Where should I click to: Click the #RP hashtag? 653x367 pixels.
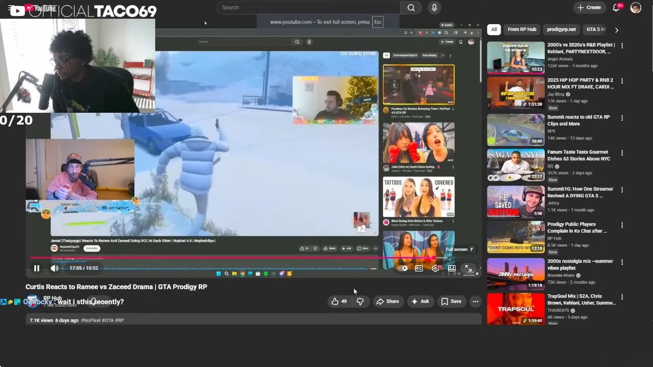[x=119, y=320]
